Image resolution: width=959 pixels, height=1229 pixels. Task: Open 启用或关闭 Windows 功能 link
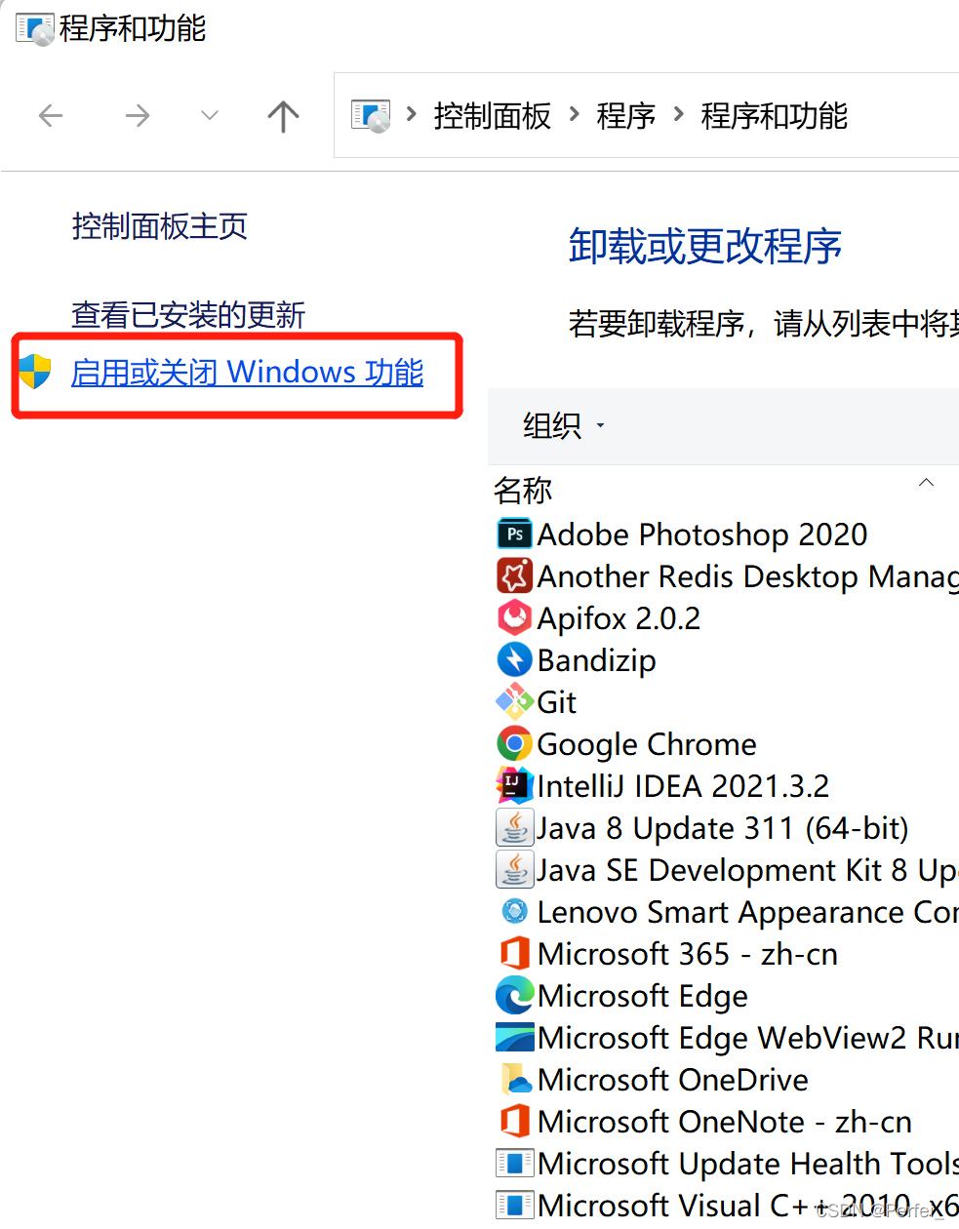(247, 372)
